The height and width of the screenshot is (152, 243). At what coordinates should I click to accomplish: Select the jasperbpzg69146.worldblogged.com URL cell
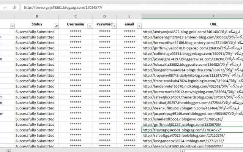(193, 114)
